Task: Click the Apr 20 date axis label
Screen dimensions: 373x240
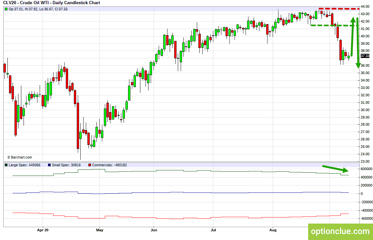Action: 43,230
